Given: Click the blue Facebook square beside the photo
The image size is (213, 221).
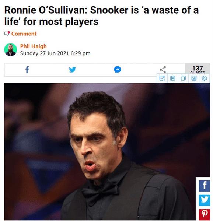Looking at the screenshot, I should pos(205,186).
